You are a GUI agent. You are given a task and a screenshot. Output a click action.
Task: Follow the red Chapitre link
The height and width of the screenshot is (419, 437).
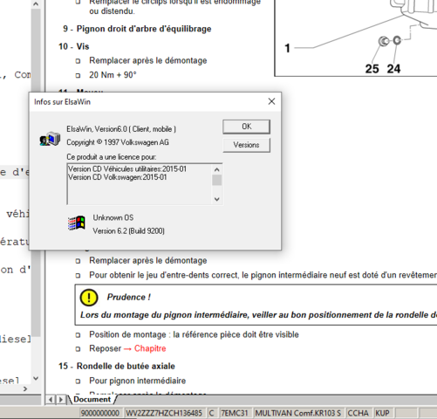(150, 348)
